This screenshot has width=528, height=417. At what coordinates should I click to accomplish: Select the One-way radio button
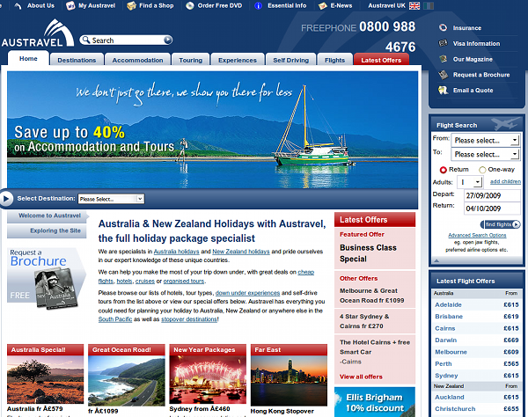click(x=482, y=170)
